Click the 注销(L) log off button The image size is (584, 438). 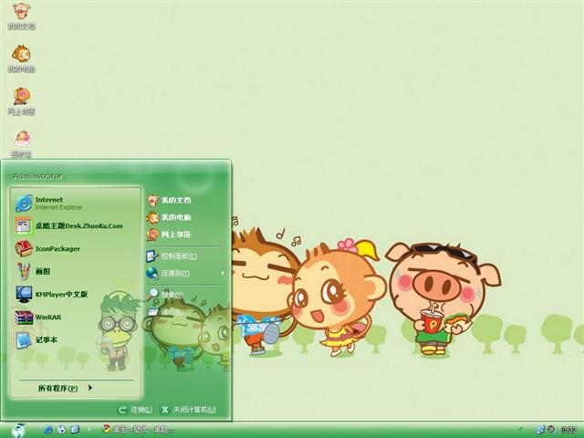pos(135,410)
